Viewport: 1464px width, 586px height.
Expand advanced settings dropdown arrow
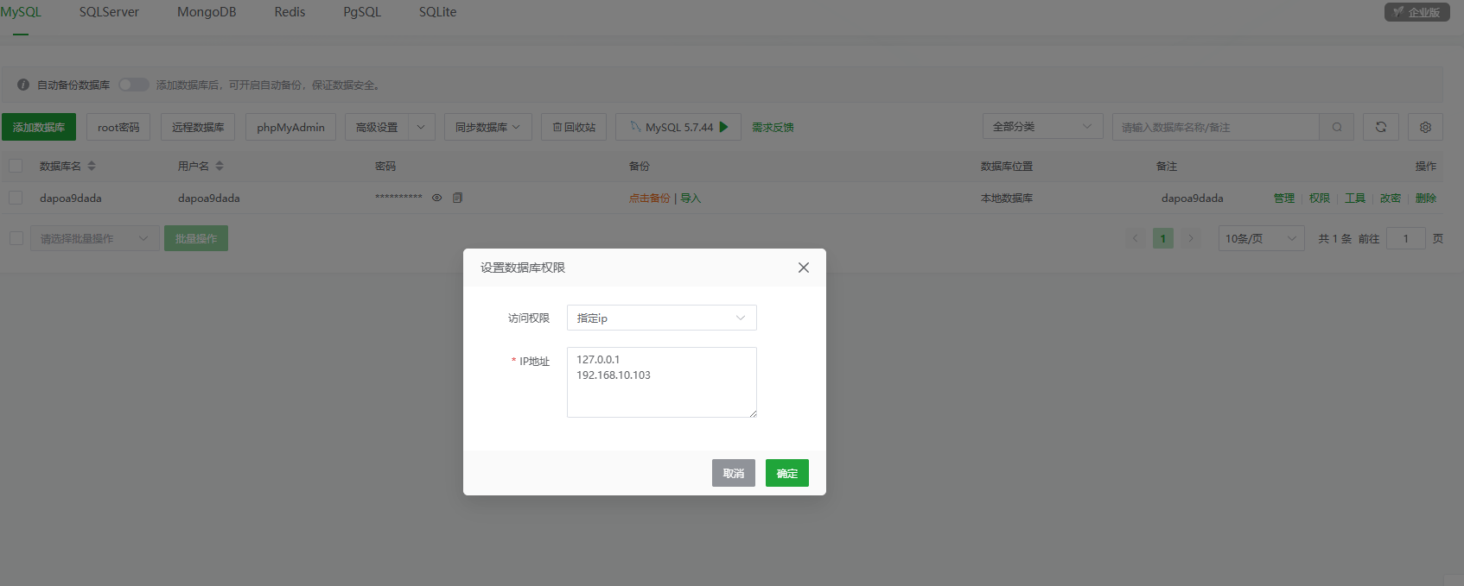point(421,127)
